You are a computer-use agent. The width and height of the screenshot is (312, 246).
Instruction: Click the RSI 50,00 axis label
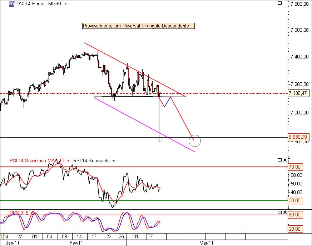[x=296, y=184]
